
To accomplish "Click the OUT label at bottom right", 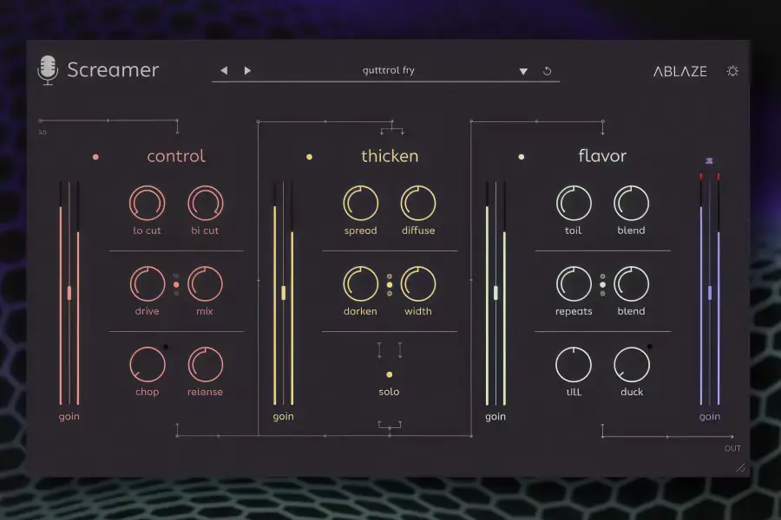I will coord(732,448).
